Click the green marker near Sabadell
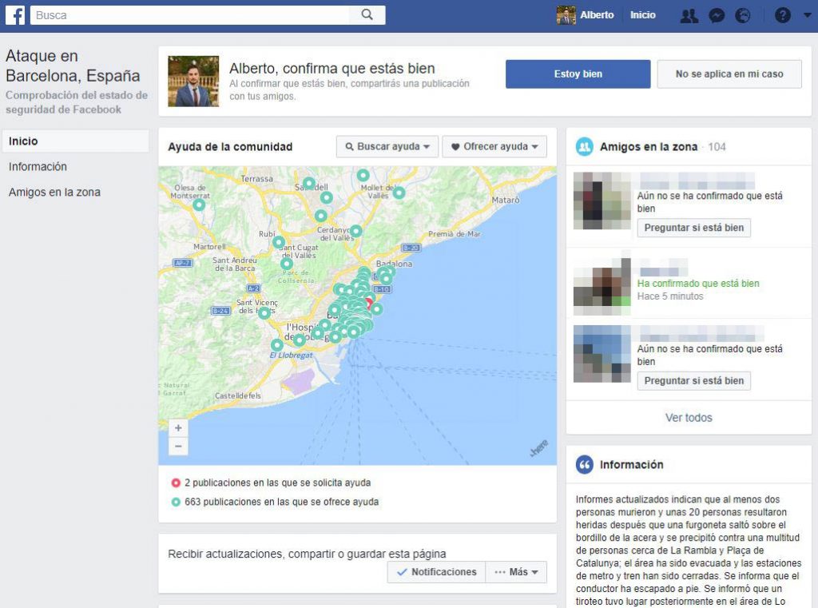The height and width of the screenshot is (608, 818). coord(309,183)
